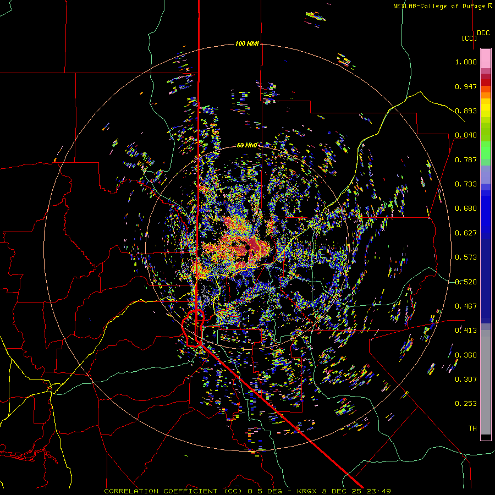Click the 0.840 scale value

[466, 135]
